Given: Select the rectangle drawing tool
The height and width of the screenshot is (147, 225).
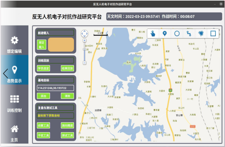Looking at the screenshot, I should 213,34.
